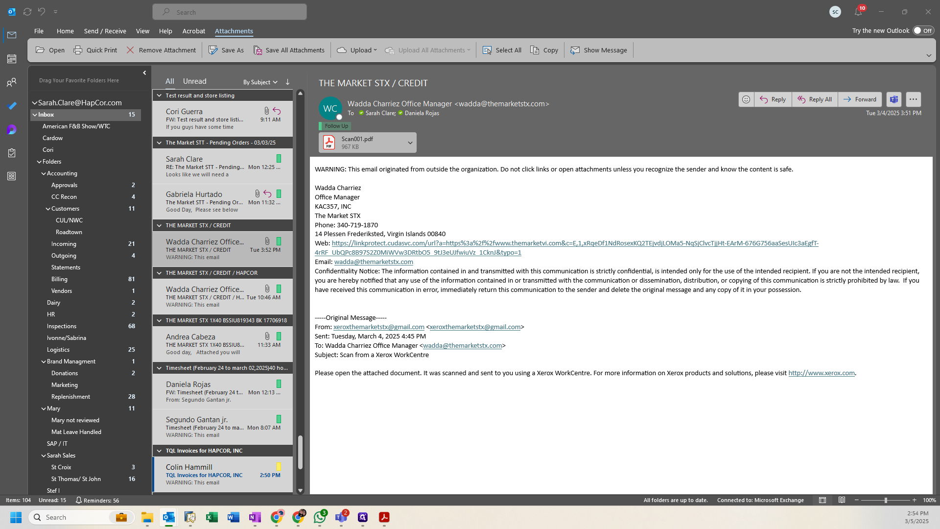Reverse the sort order arrow
The width and height of the screenshot is (940, 529).
[288, 82]
